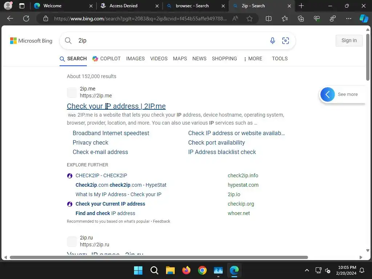This screenshot has height=279, width=372.
Task: Open the Collections icon
Action: [301, 19]
